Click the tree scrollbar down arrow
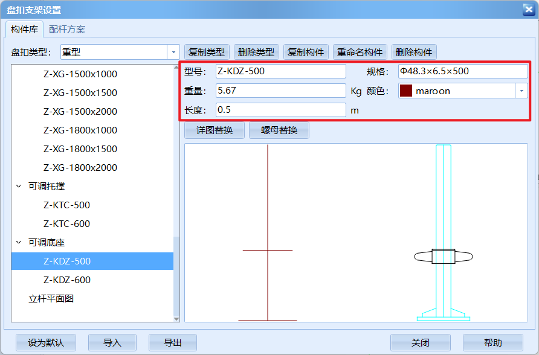The image size is (539, 355). (x=176, y=318)
